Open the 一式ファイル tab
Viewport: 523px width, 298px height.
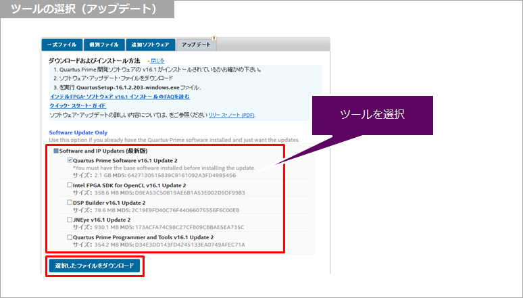pos(61,45)
